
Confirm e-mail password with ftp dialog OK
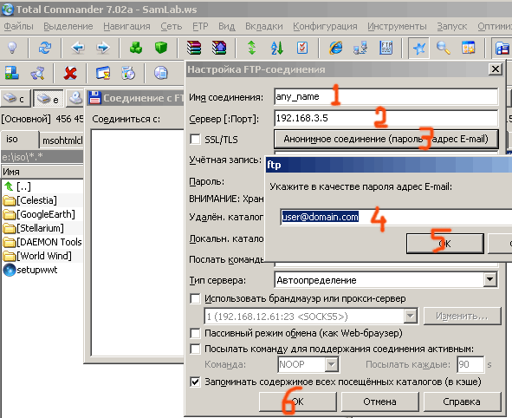(444, 244)
